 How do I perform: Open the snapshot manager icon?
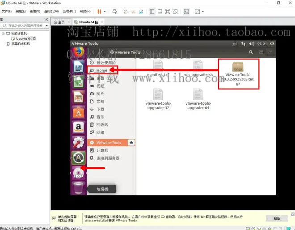141,12
